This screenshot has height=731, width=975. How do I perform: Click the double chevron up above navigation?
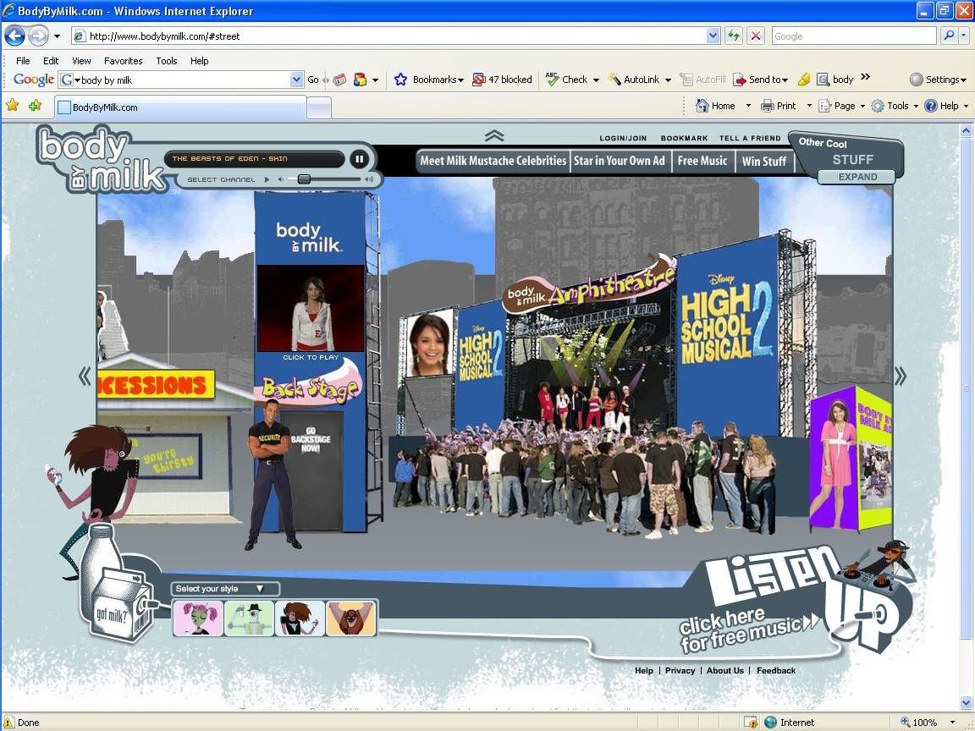tap(494, 135)
